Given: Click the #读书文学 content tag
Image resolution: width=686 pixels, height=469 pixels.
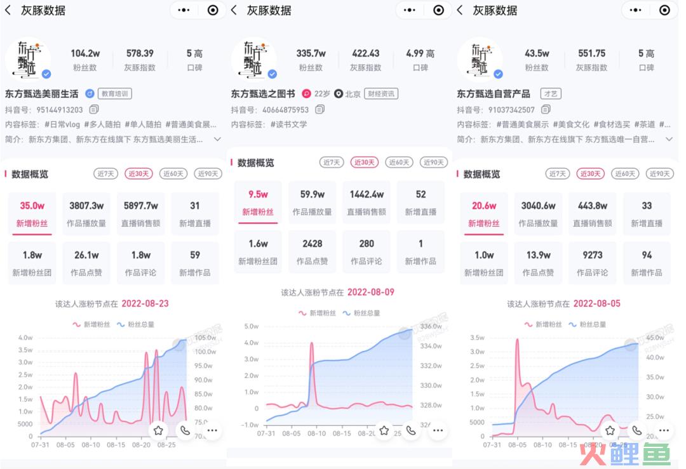Looking at the screenshot, I should pyautogui.click(x=288, y=124).
